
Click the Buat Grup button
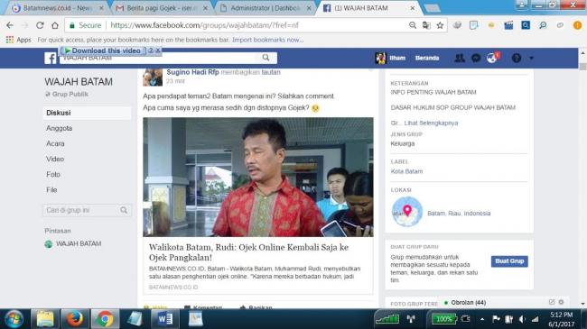pos(509,261)
